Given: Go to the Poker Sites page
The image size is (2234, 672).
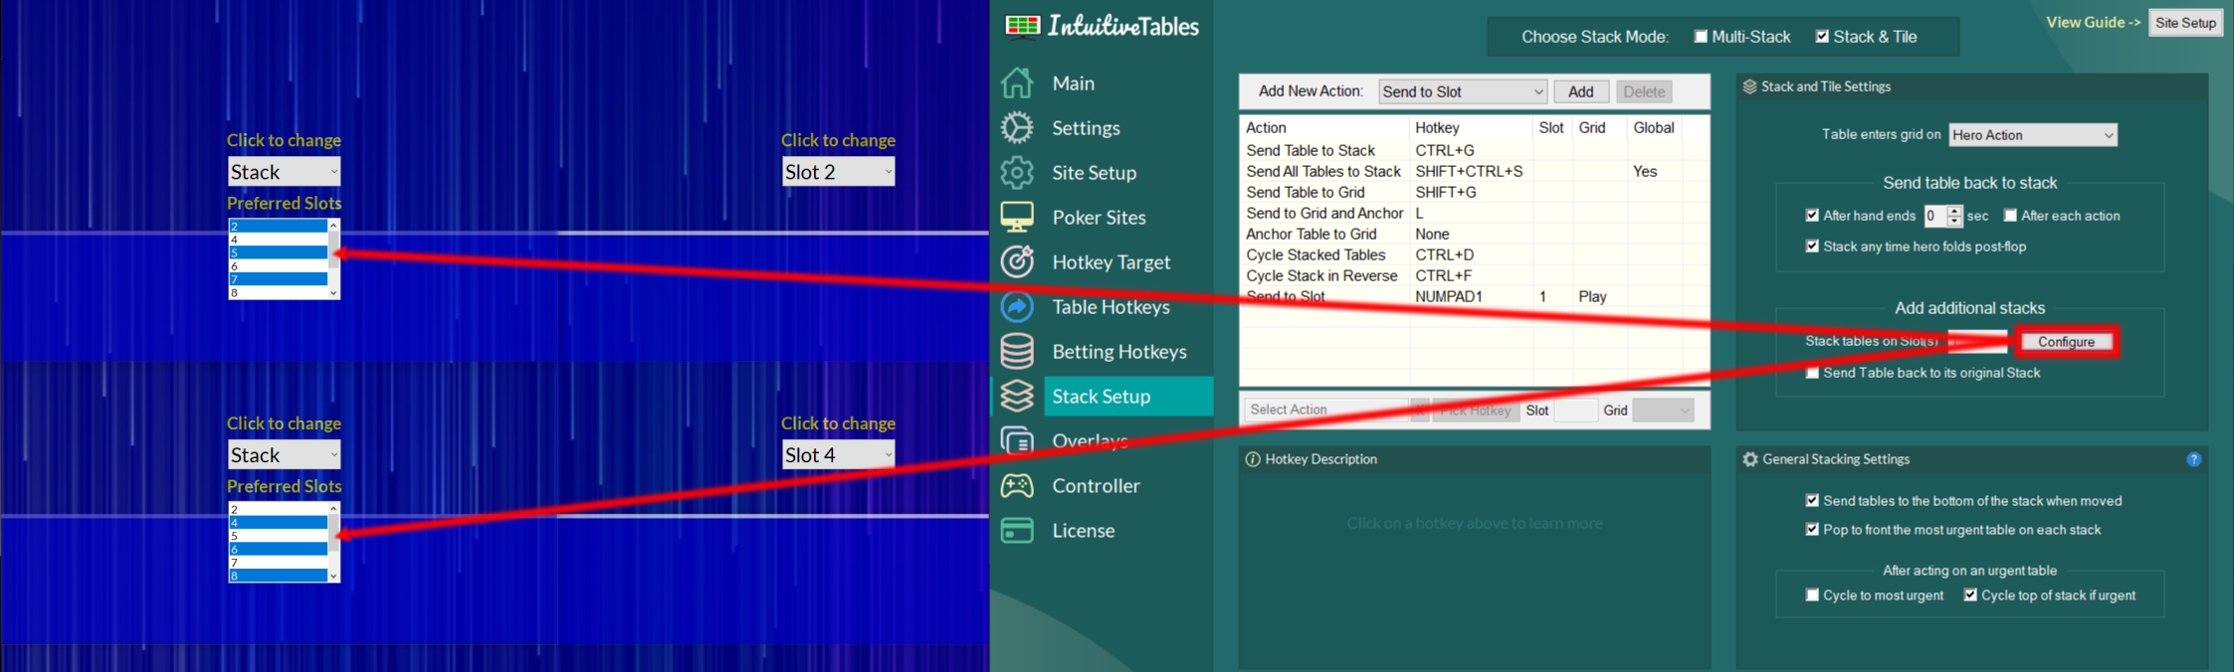Looking at the screenshot, I should 1100,218.
